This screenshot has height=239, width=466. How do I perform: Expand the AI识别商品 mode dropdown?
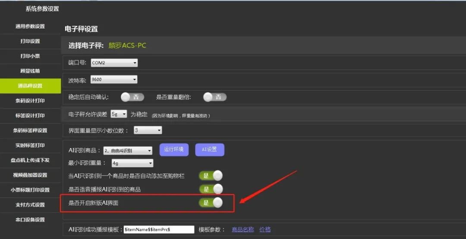click(x=128, y=151)
